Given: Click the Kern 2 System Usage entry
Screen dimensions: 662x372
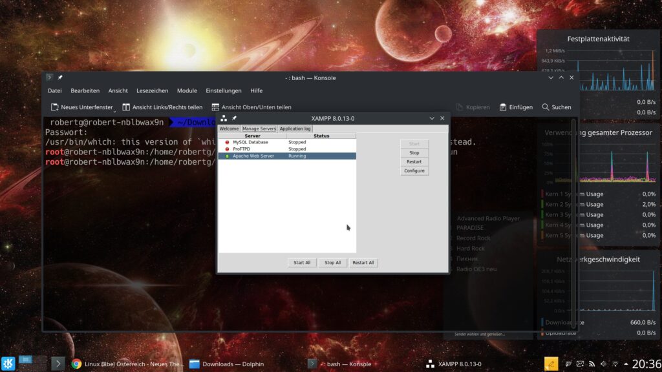Looking at the screenshot, I should tap(599, 204).
